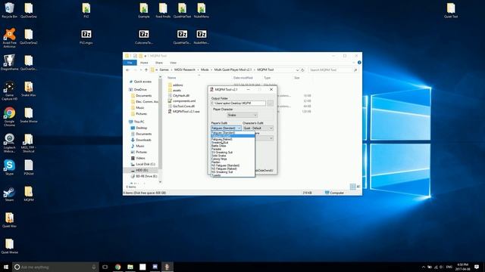Viewport: 485px width, 272px height.
Task: Choose Battle Dress in outfit list
Action: pos(233,146)
